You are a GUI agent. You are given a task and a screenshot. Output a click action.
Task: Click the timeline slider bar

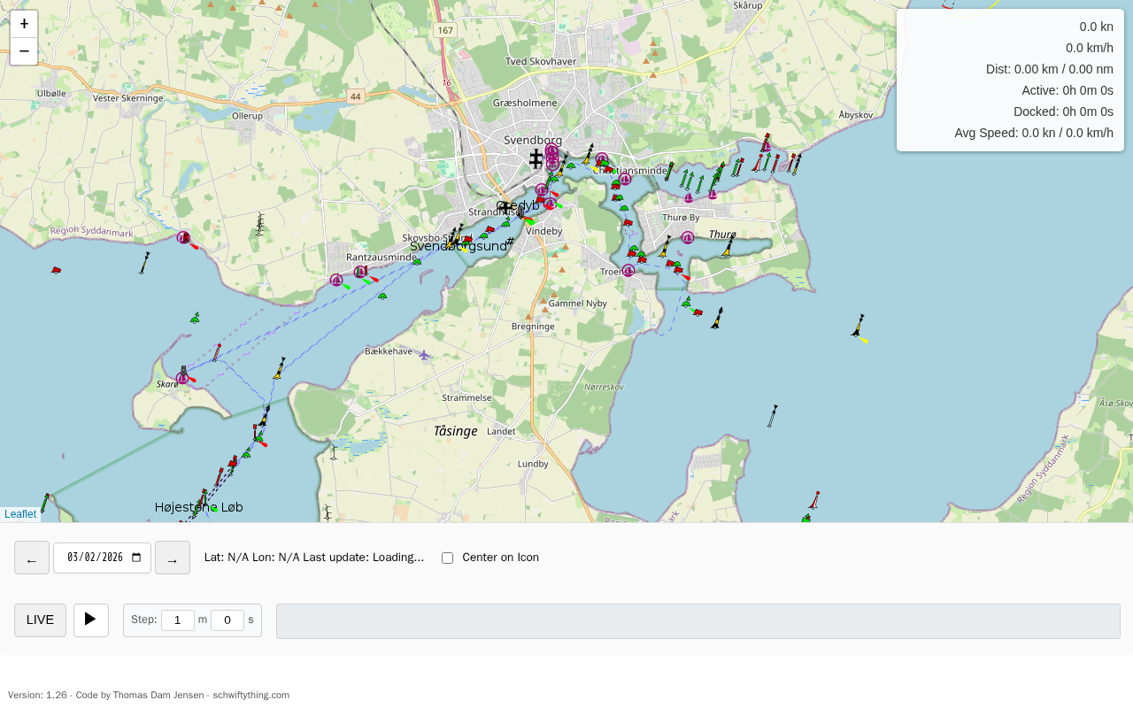point(698,621)
